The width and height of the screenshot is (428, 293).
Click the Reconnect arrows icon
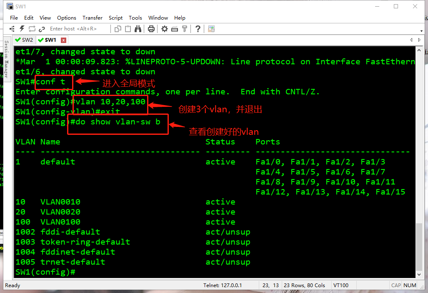click(32, 29)
